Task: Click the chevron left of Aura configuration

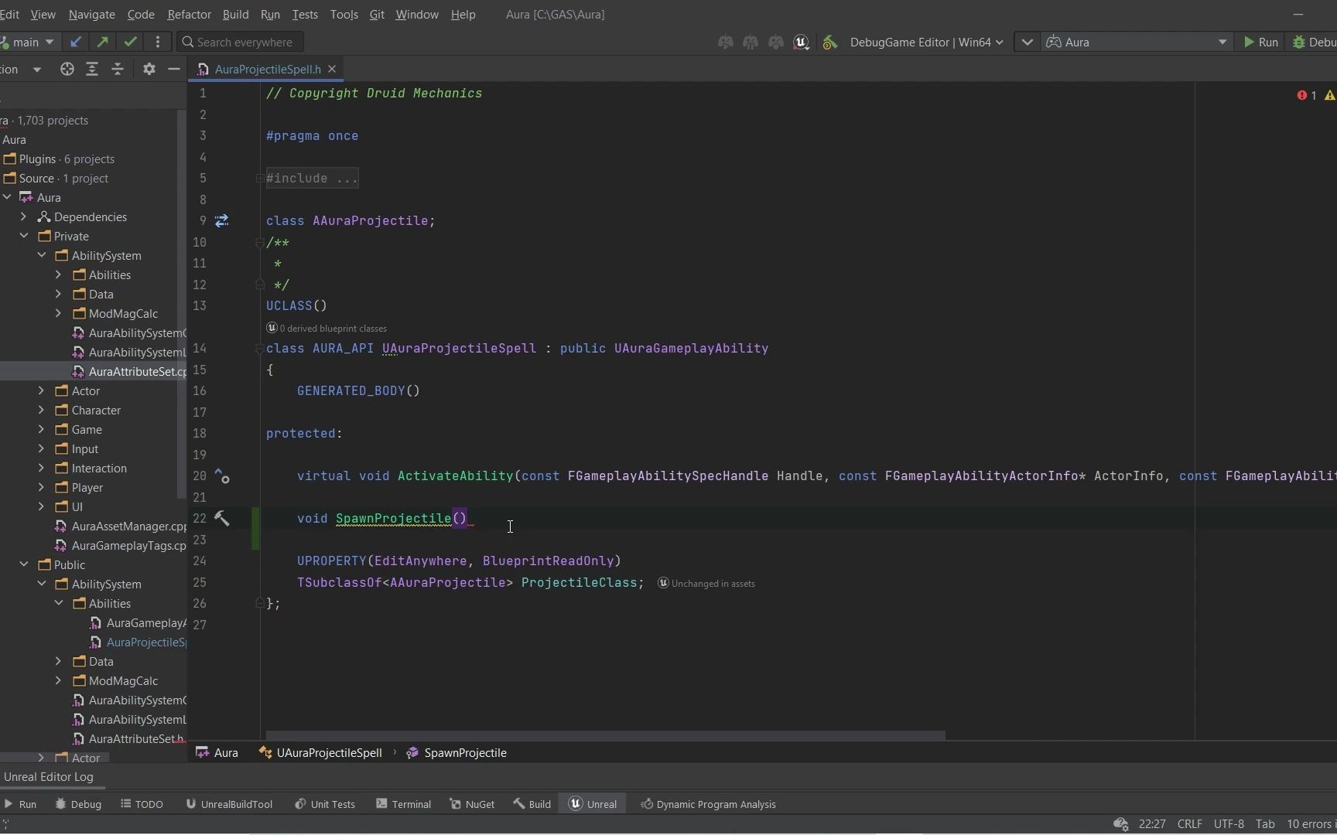Action: (1027, 42)
